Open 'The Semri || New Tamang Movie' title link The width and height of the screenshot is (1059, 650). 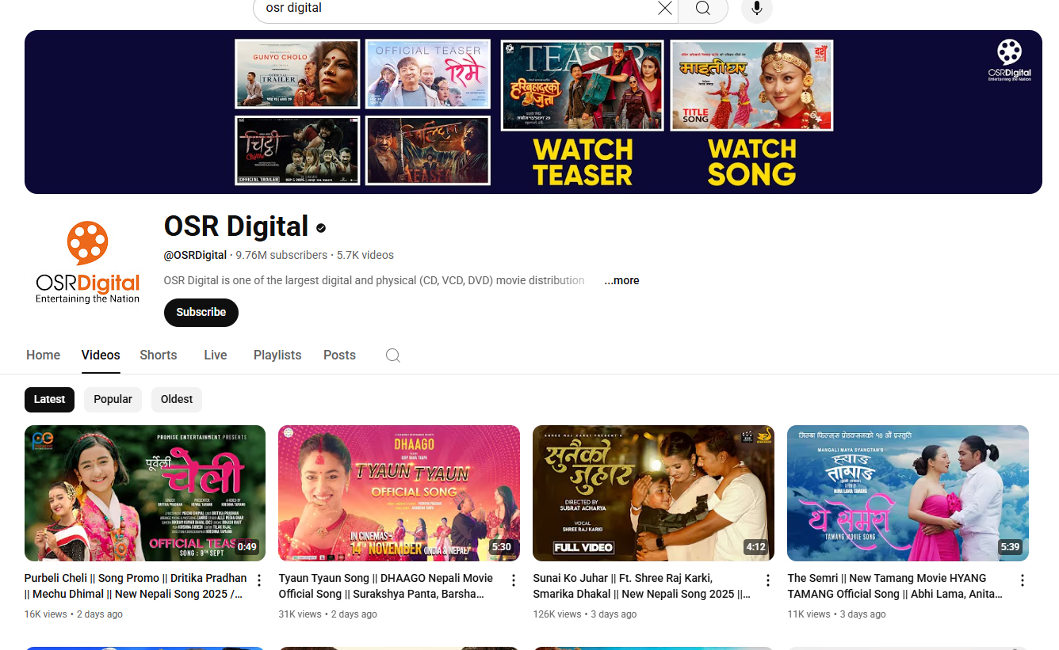point(895,586)
